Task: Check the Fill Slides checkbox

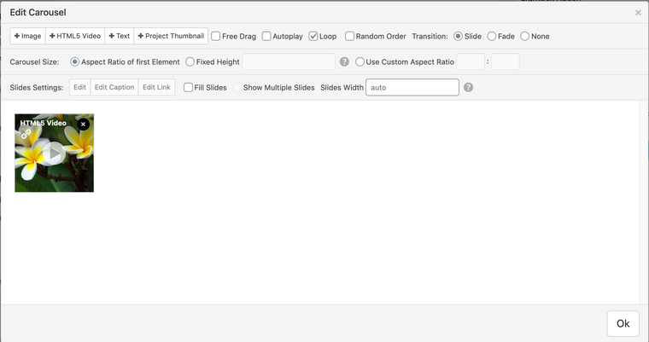Action: [188, 88]
